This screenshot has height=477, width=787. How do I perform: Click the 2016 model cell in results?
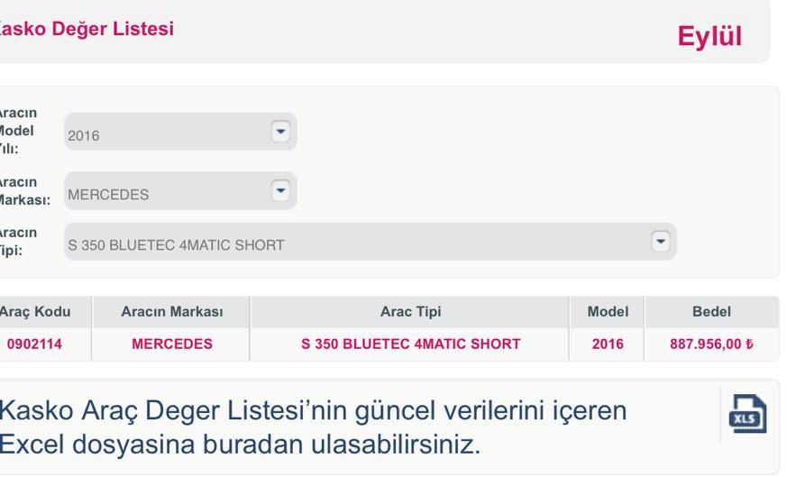[608, 344]
